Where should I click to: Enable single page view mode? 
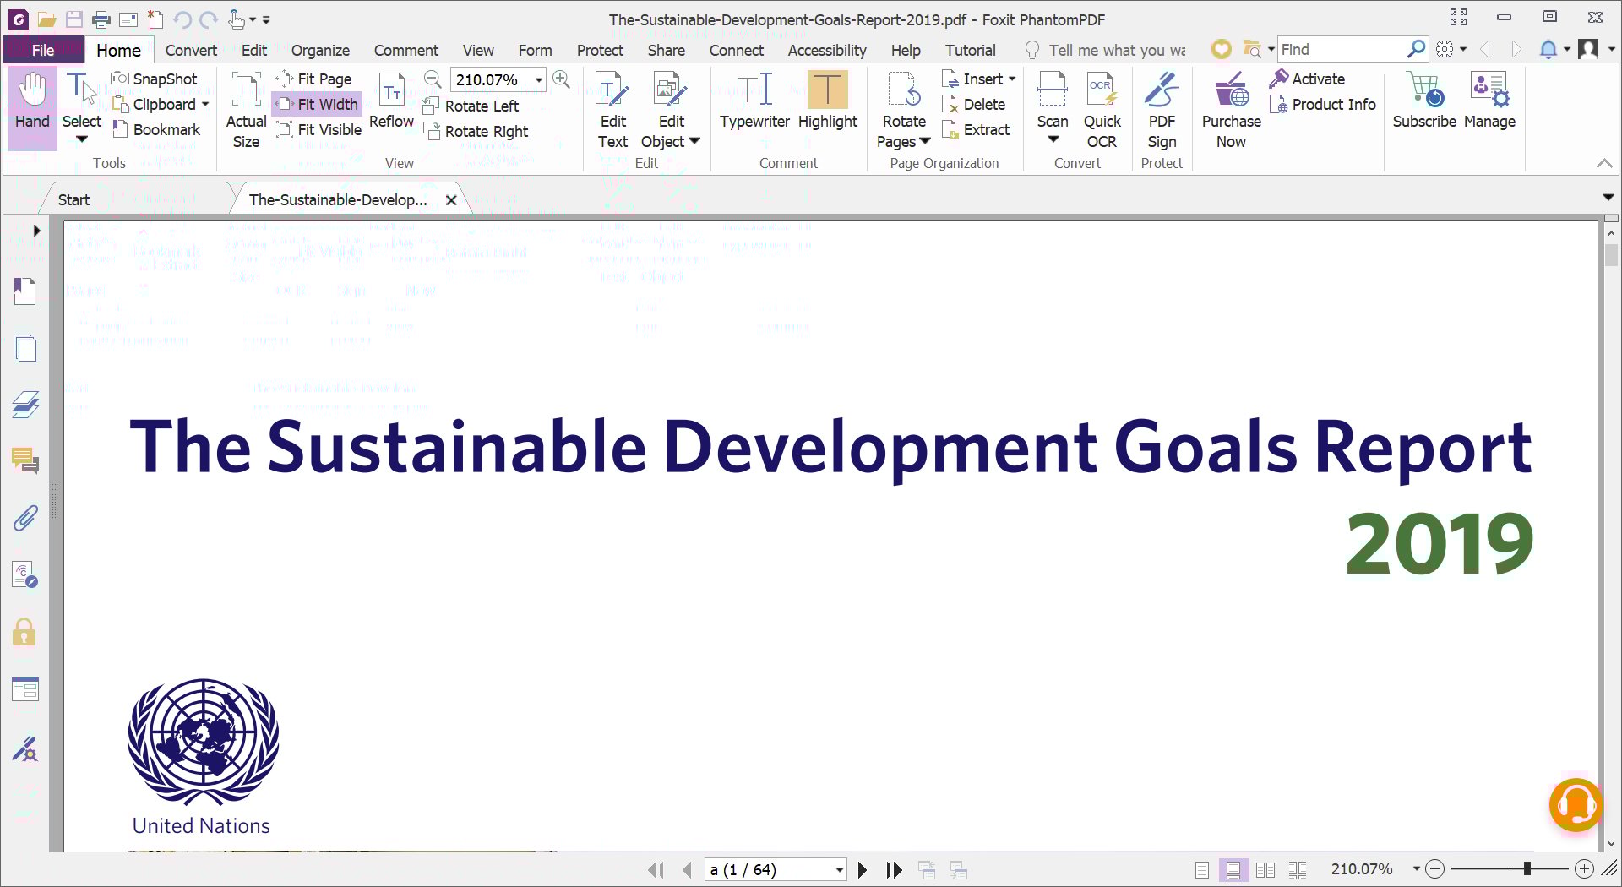pos(1202,870)
